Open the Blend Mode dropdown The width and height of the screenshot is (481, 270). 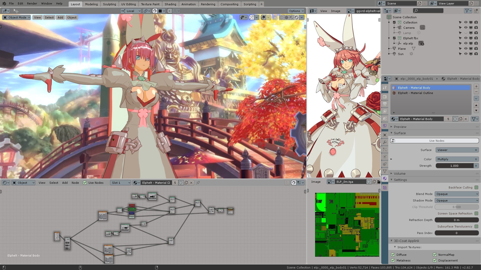point(456,194)
